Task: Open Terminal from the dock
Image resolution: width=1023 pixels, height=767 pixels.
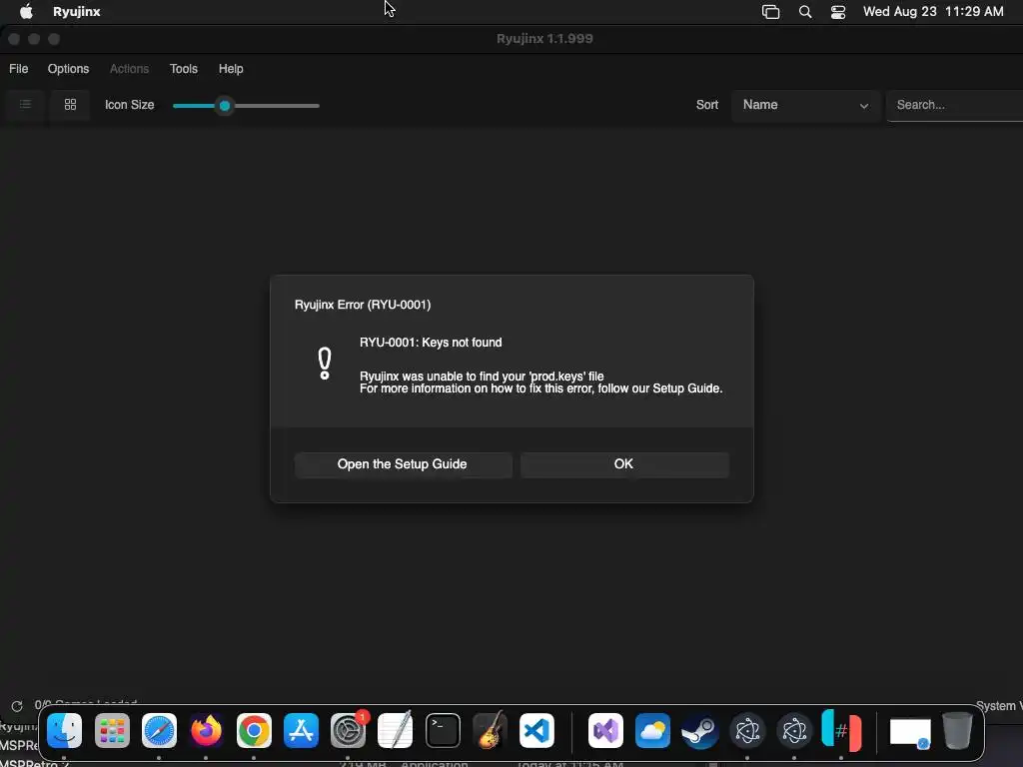Action: (x=443, y=730)
